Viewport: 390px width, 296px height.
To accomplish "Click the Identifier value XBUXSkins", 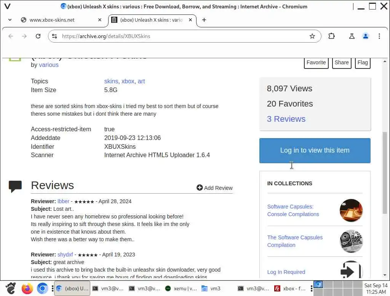I will tap(120, 146).
